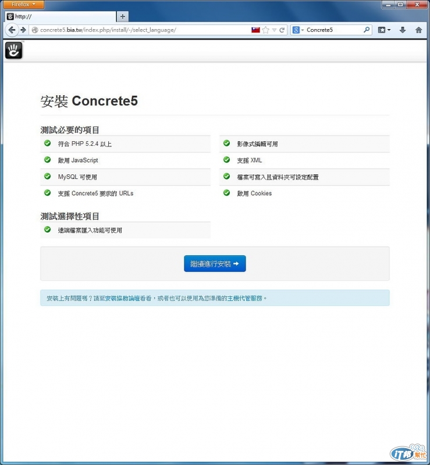Bookmark this page with the star icon
Screen dimensions: 430x465
pyautogui.click(x=266, y=30)
